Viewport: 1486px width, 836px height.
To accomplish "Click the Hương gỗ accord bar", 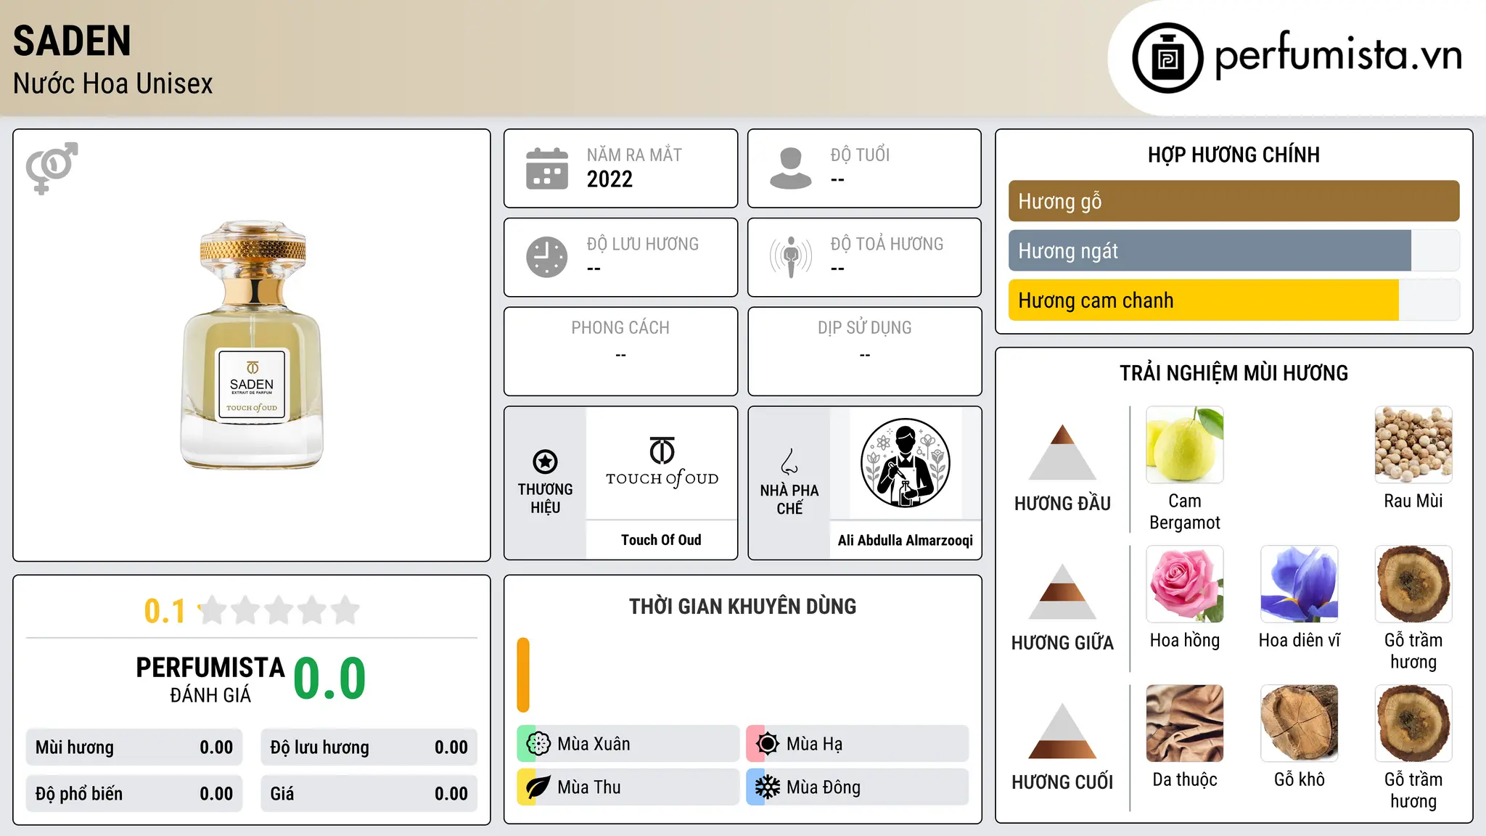I will pyautogui.click(x=1234, y=201).
